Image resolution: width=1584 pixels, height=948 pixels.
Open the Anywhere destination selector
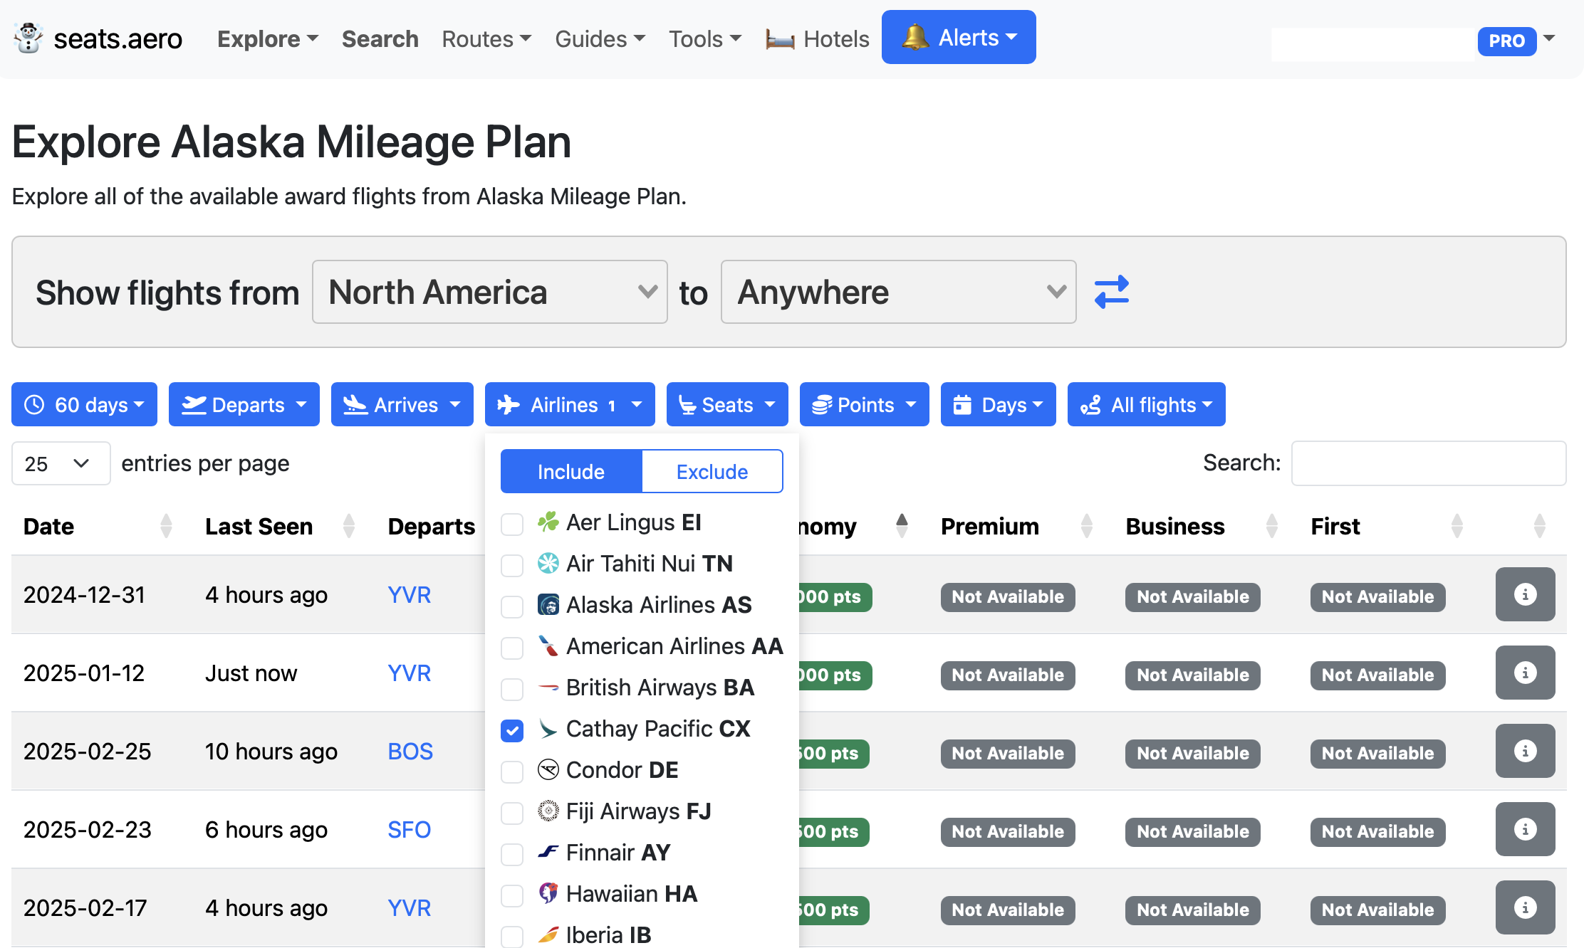(x=898, y=292)
